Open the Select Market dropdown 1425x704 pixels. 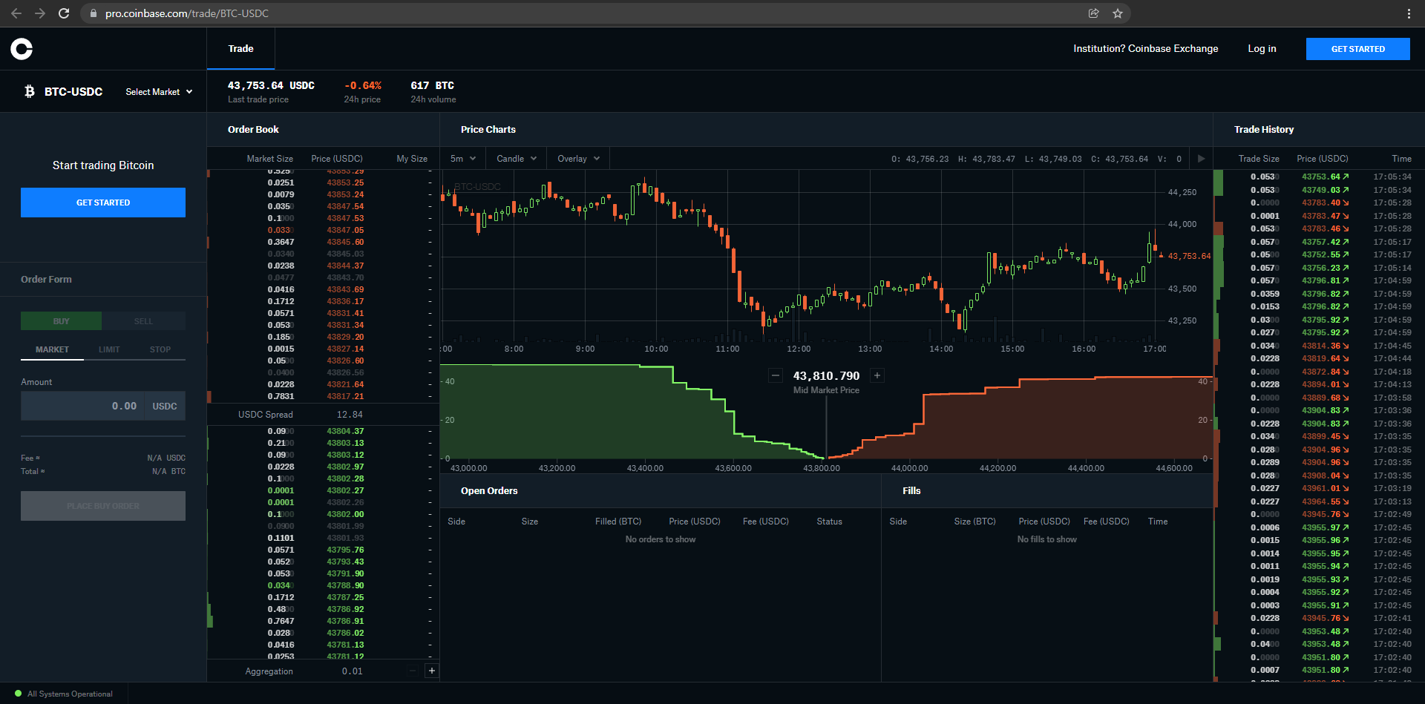coord(159,92)
